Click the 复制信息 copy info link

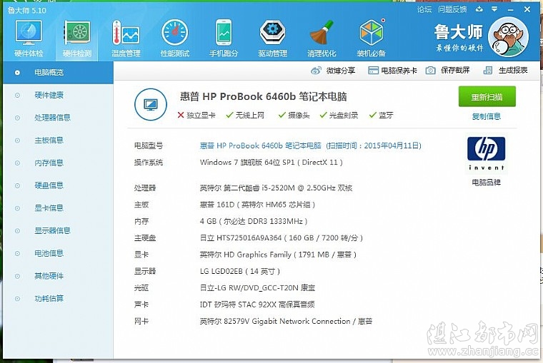[x=487, y=116]
